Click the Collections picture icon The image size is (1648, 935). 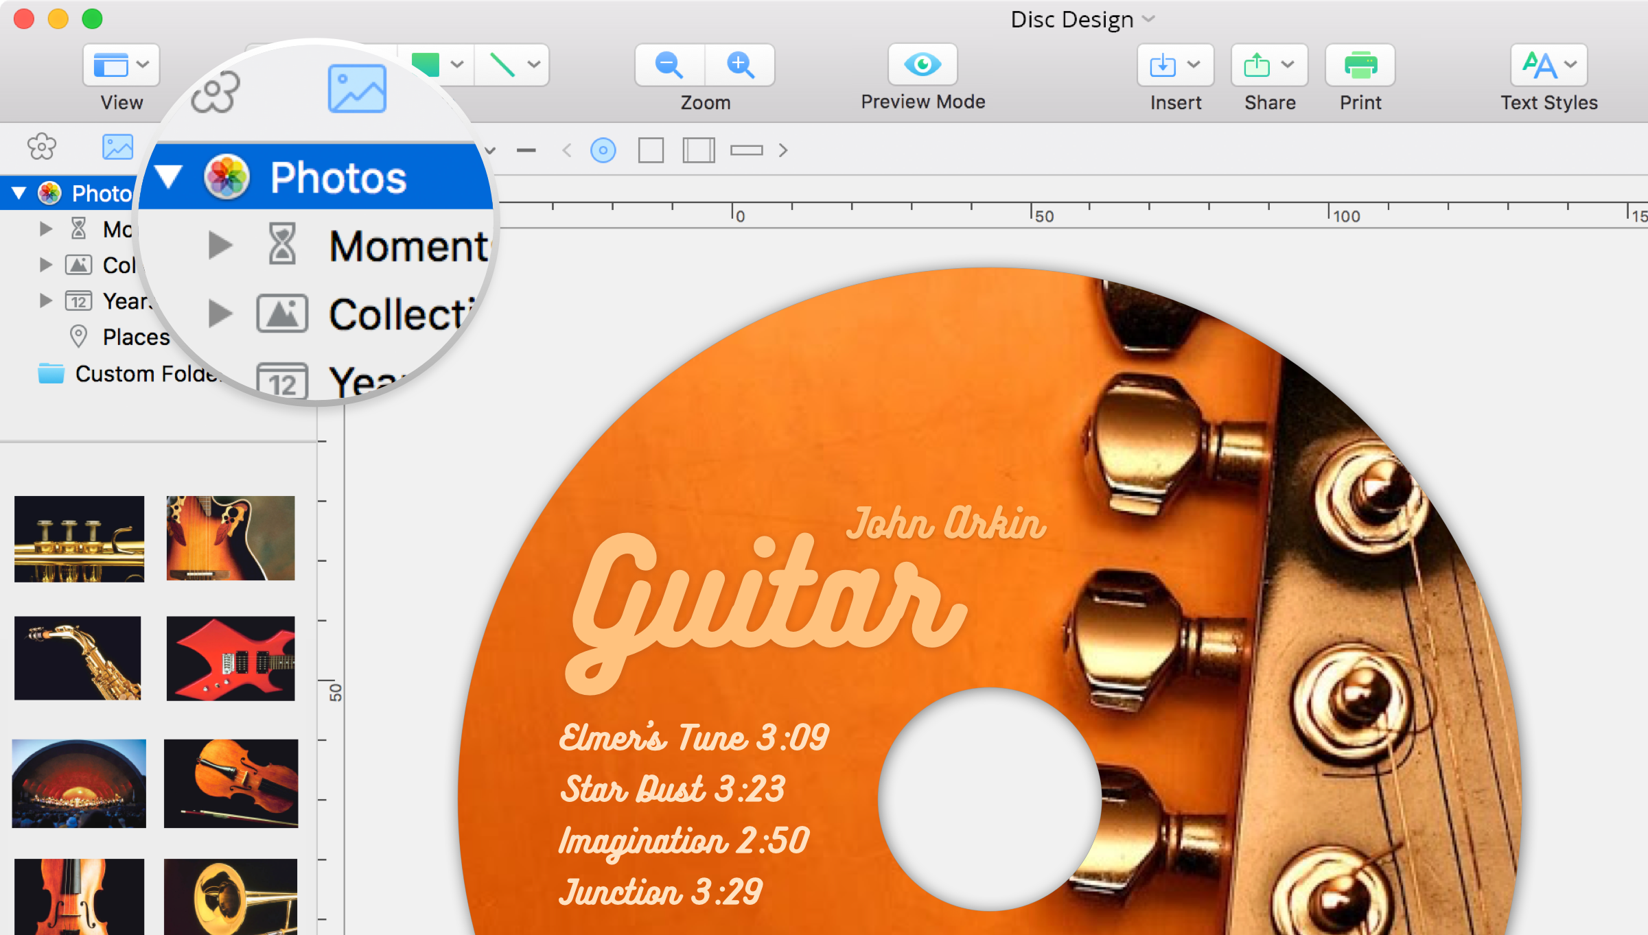point(79,265)
